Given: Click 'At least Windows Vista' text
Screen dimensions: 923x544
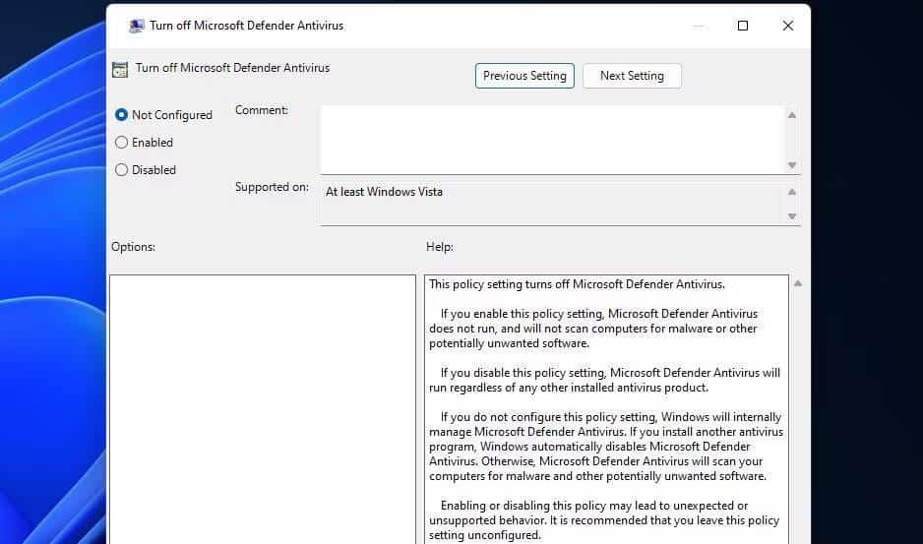Looking at the screenshot, I should point(384,192).
